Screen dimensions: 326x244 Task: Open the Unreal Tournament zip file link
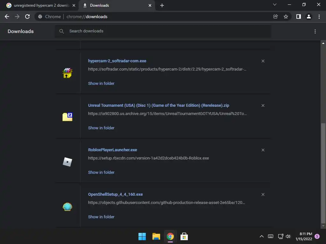tap(159, 105)
